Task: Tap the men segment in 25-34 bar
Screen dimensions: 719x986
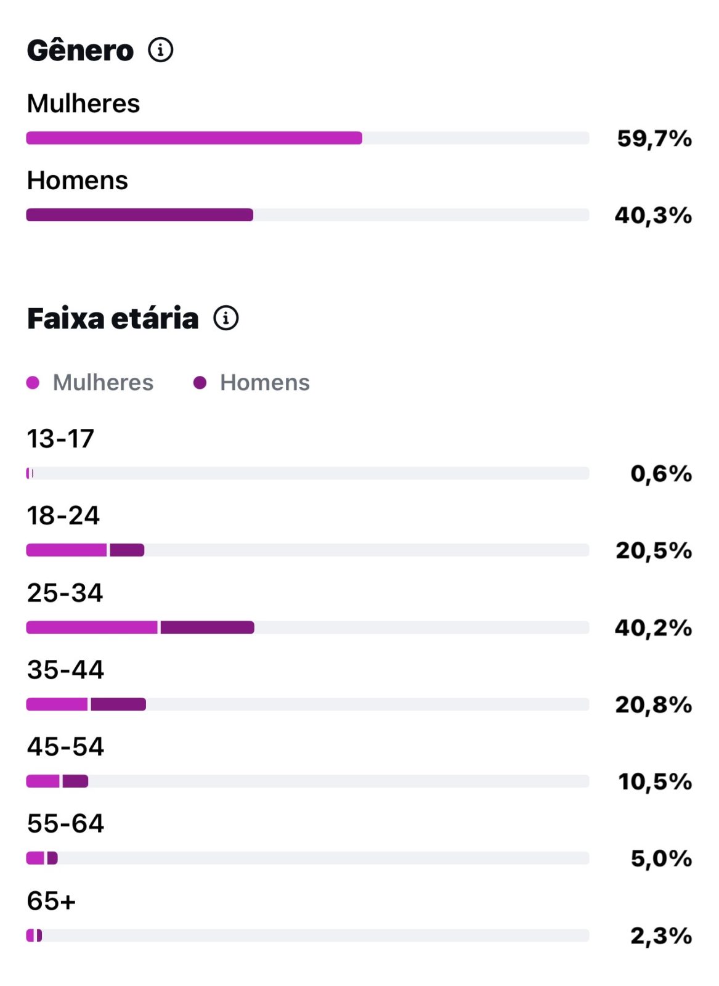Action: point(207,627)
